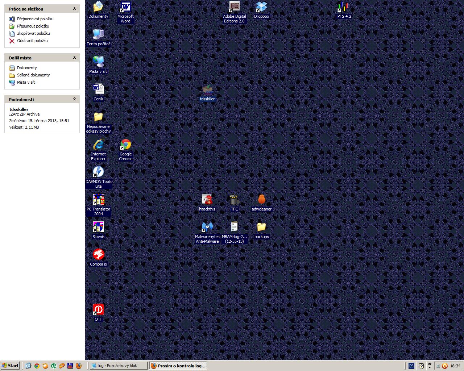The height and width of the screenshot is (371, 464).
Task: Click the language bar restore button
Action: [430, 364]
